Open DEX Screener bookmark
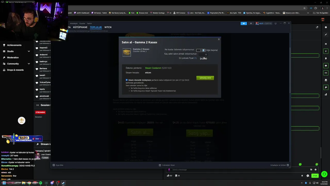 tap(179, 13)
